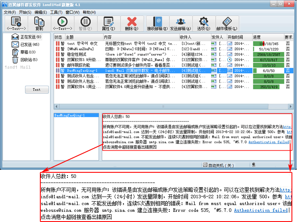Click clock schedule icon in 双翼软件3.9升级 row
297x222 pixels.
pos(230,60)
